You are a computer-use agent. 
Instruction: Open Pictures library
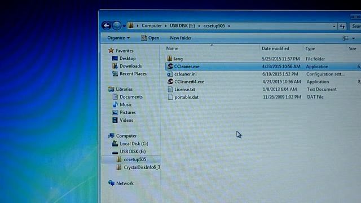point(127,113)
